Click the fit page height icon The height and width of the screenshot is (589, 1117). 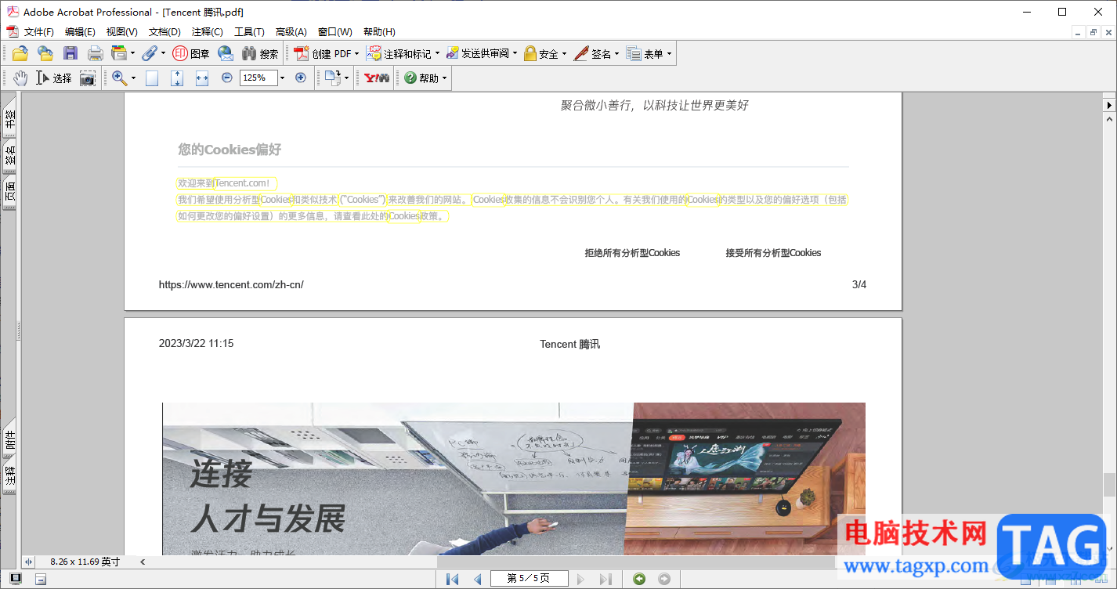pos(177,78)
